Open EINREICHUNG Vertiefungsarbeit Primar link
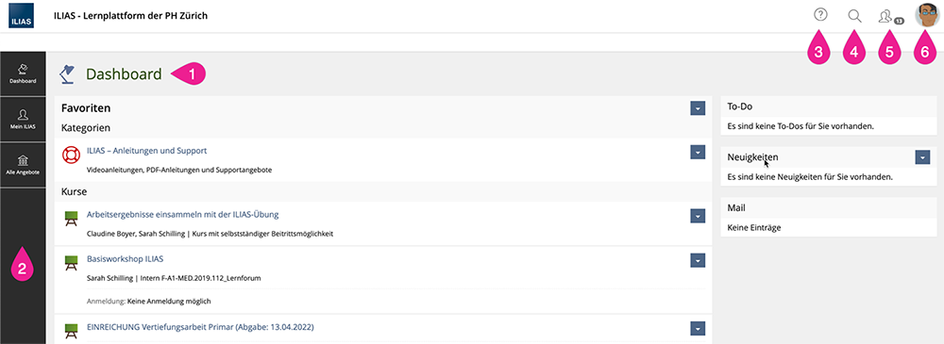Image resolution: width=944 pixels, height=344 pixels. pos(200,327)
